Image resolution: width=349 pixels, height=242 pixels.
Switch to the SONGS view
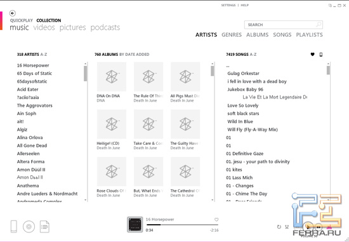tap(282, 35)
